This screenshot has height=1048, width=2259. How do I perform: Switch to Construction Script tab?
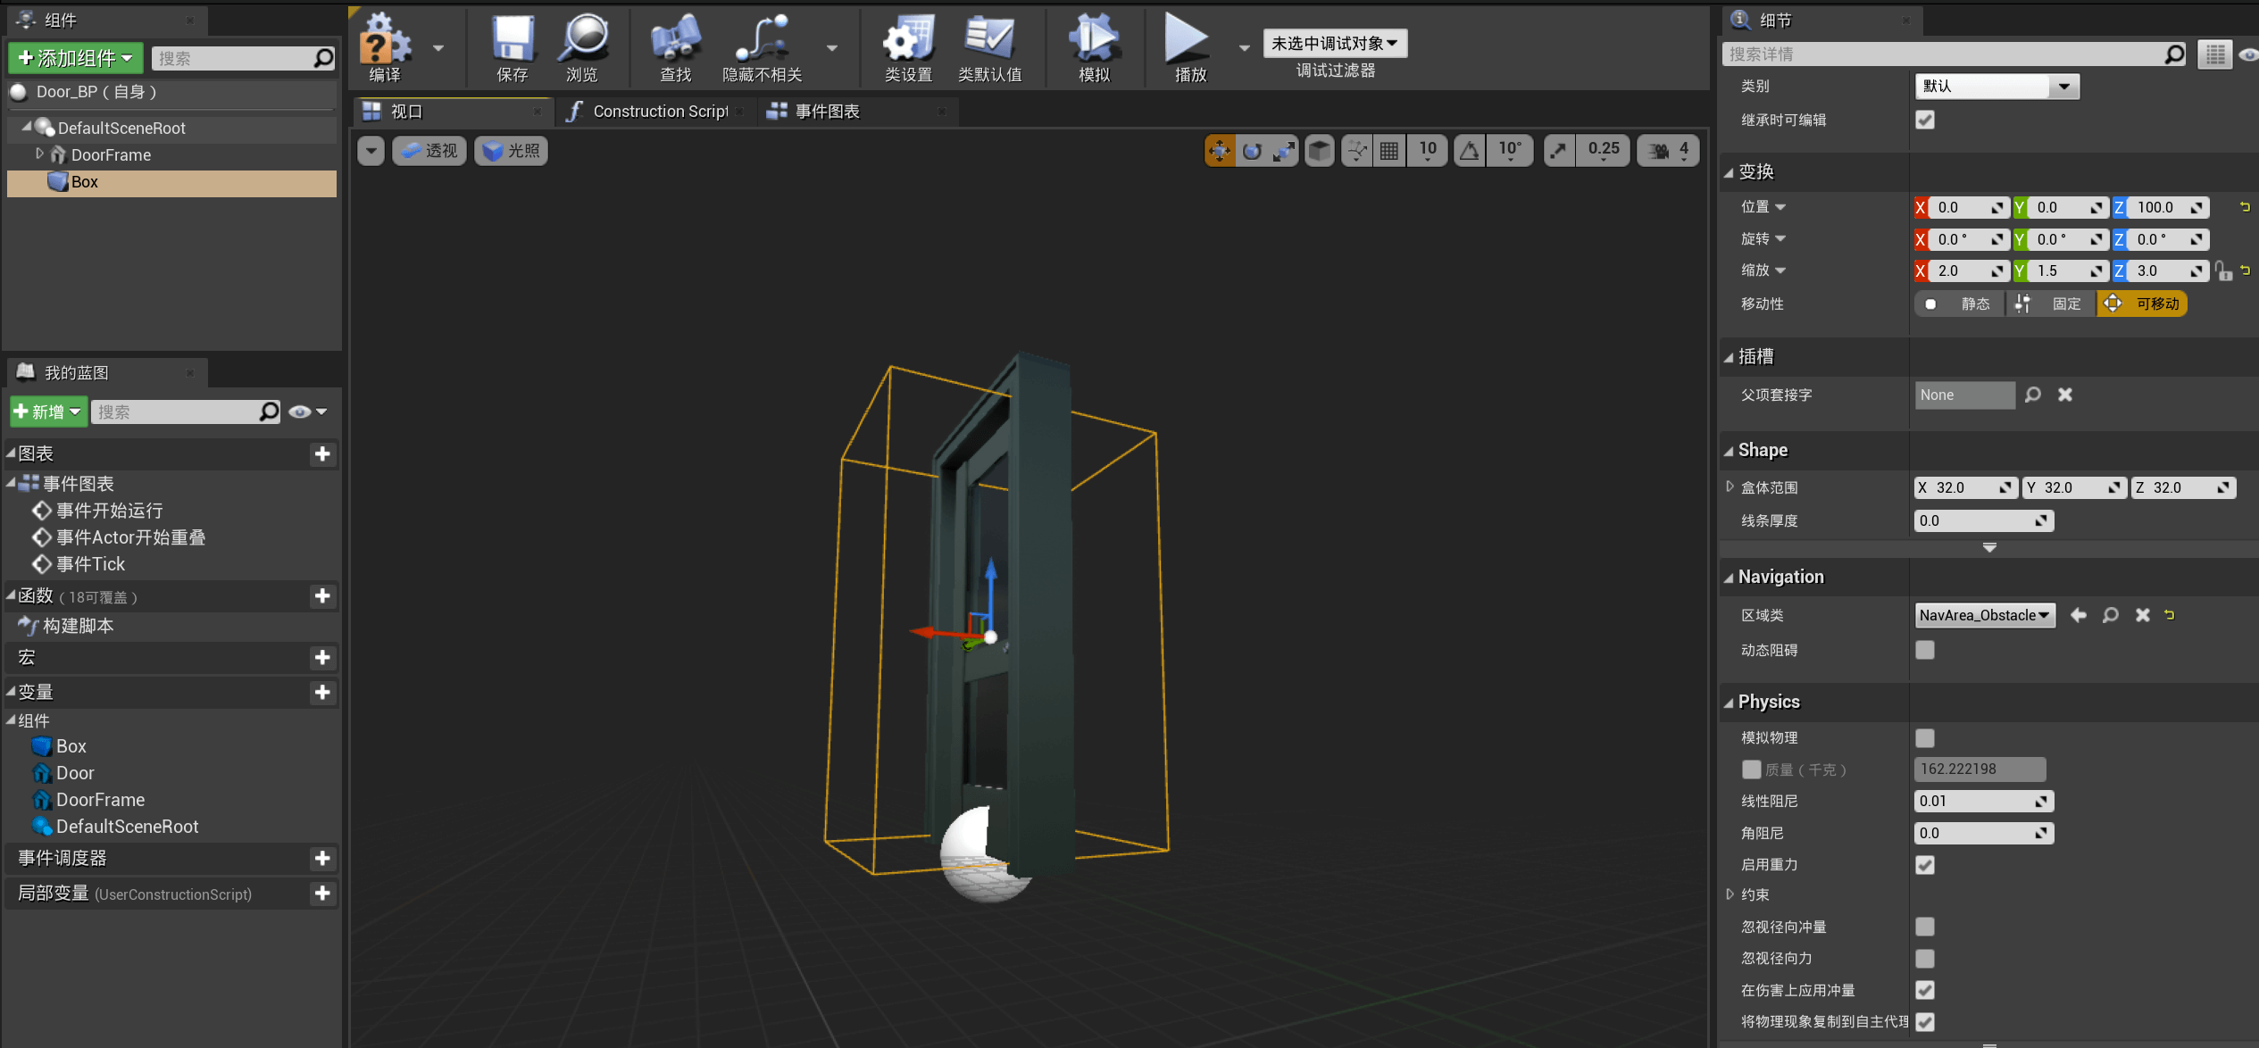[656, 112]
